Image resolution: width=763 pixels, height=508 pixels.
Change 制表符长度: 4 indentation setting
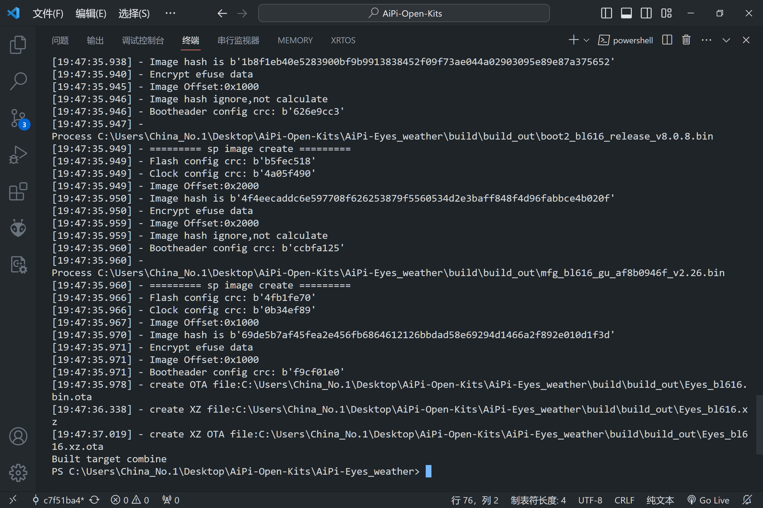click(538, 500)
